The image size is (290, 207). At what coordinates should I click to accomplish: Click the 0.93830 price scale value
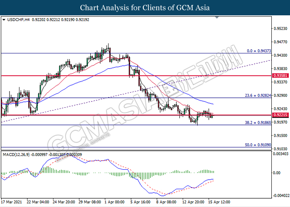click(x=280, y=69)
